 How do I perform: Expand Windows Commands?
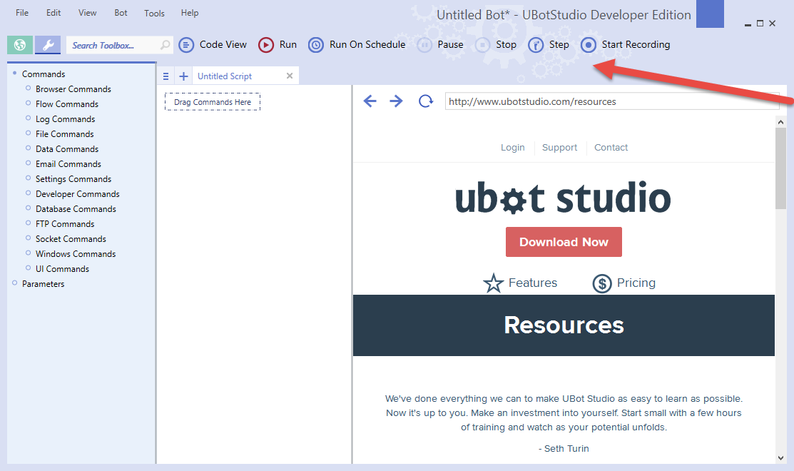coord(29,253)
